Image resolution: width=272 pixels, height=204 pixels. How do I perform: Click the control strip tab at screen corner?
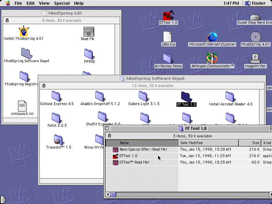pos(3,200)
